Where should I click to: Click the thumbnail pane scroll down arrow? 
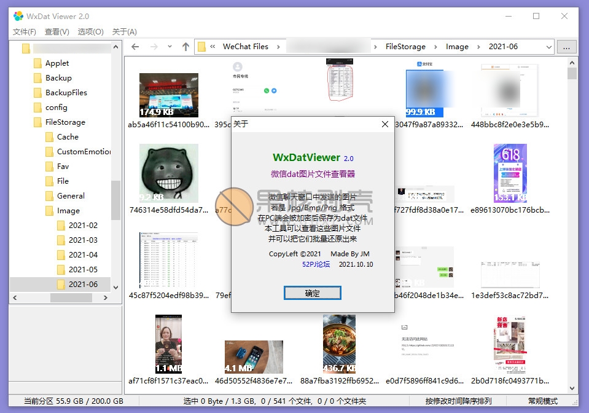point(572,388)
